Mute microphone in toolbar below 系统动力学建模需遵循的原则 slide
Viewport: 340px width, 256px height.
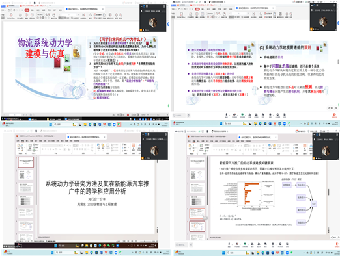(227, 115)
